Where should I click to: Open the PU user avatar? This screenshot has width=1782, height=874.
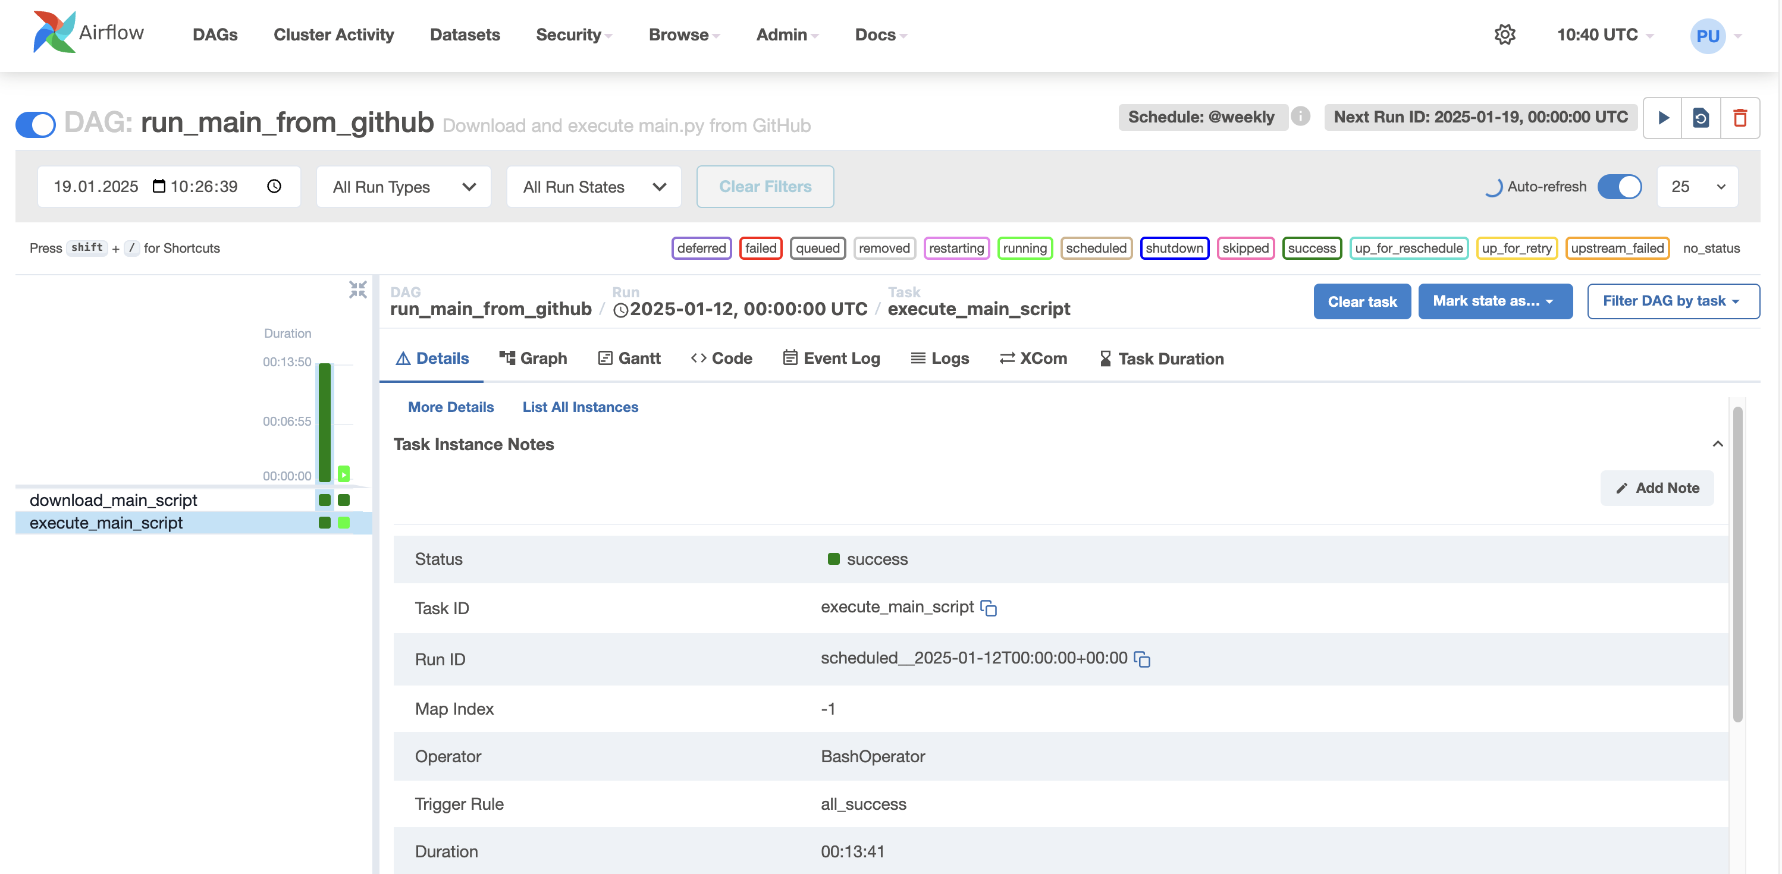[x=1707, y=35]
